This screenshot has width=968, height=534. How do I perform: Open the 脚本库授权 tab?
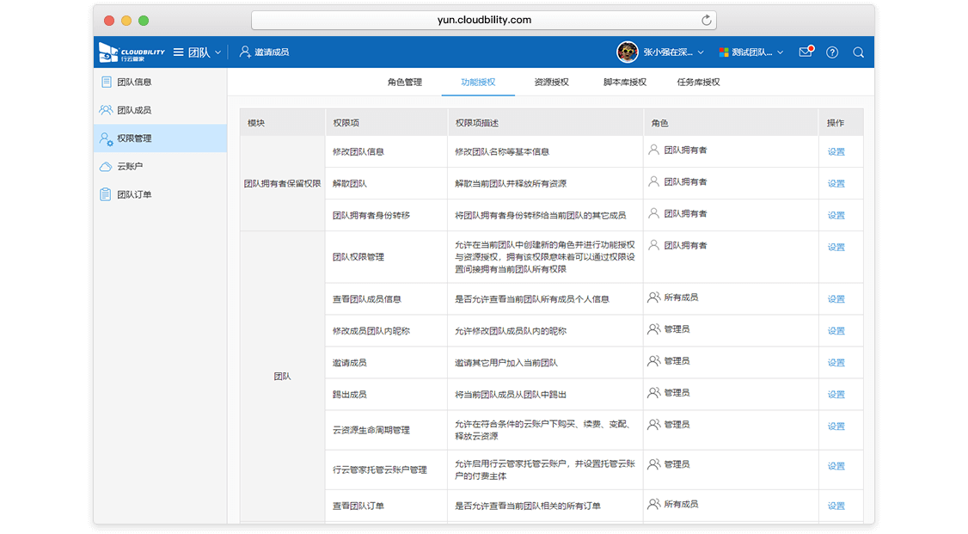pyautogui.click(x=624, y=83)
